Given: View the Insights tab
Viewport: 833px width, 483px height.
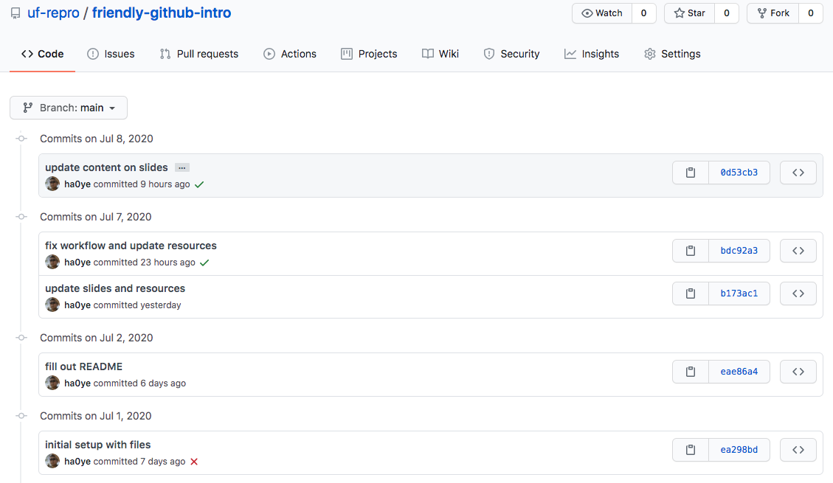Looking at the screenshot, I should tap(591, 54).
